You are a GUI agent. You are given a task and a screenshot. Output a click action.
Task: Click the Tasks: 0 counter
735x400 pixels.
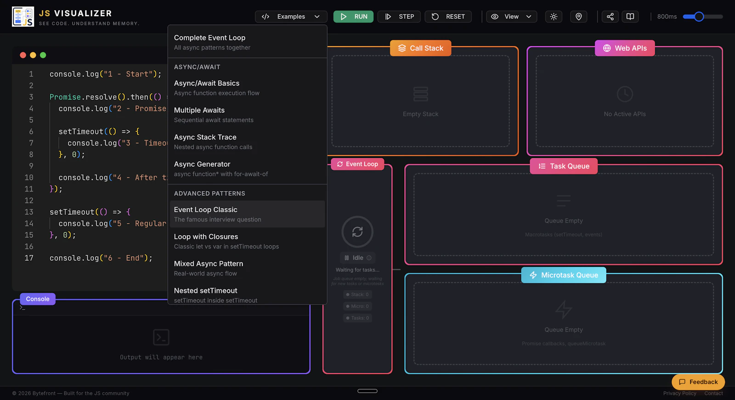[357, 318]
